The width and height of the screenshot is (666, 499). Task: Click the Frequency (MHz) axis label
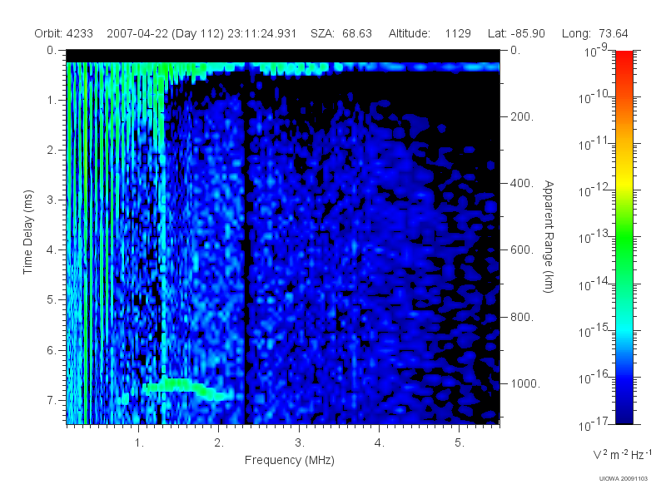289,460
